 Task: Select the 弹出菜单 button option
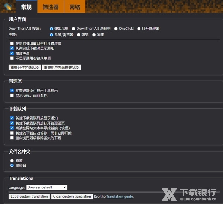coord(52,29)
